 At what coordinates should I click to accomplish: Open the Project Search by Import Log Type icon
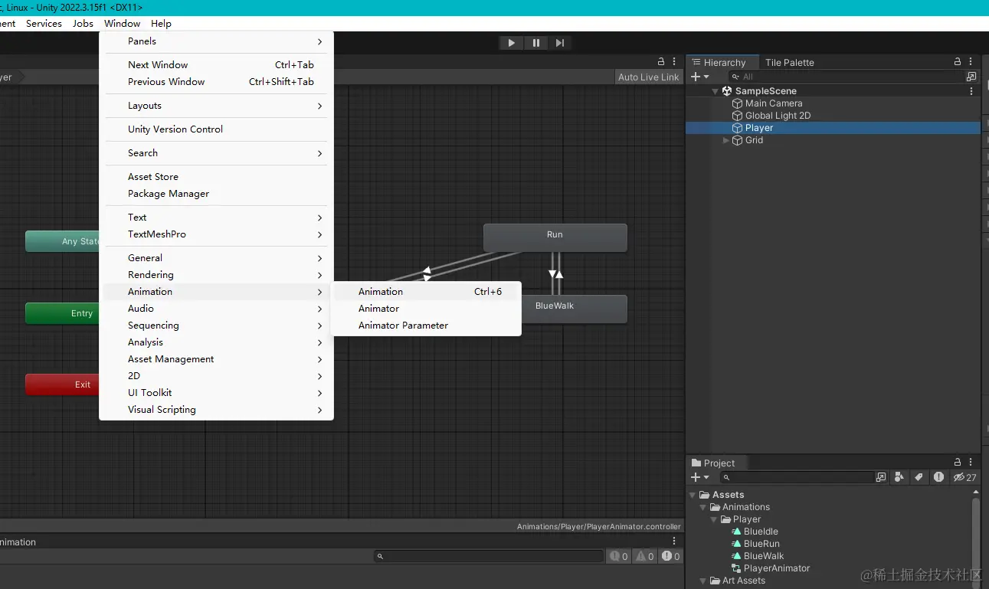click(938, 477)
